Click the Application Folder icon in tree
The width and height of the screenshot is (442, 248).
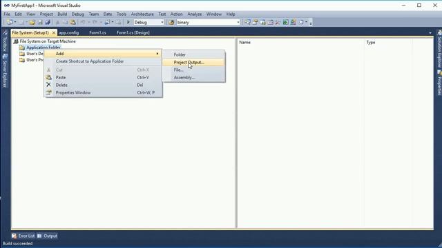pyautogui.click(x=22, y=48)
